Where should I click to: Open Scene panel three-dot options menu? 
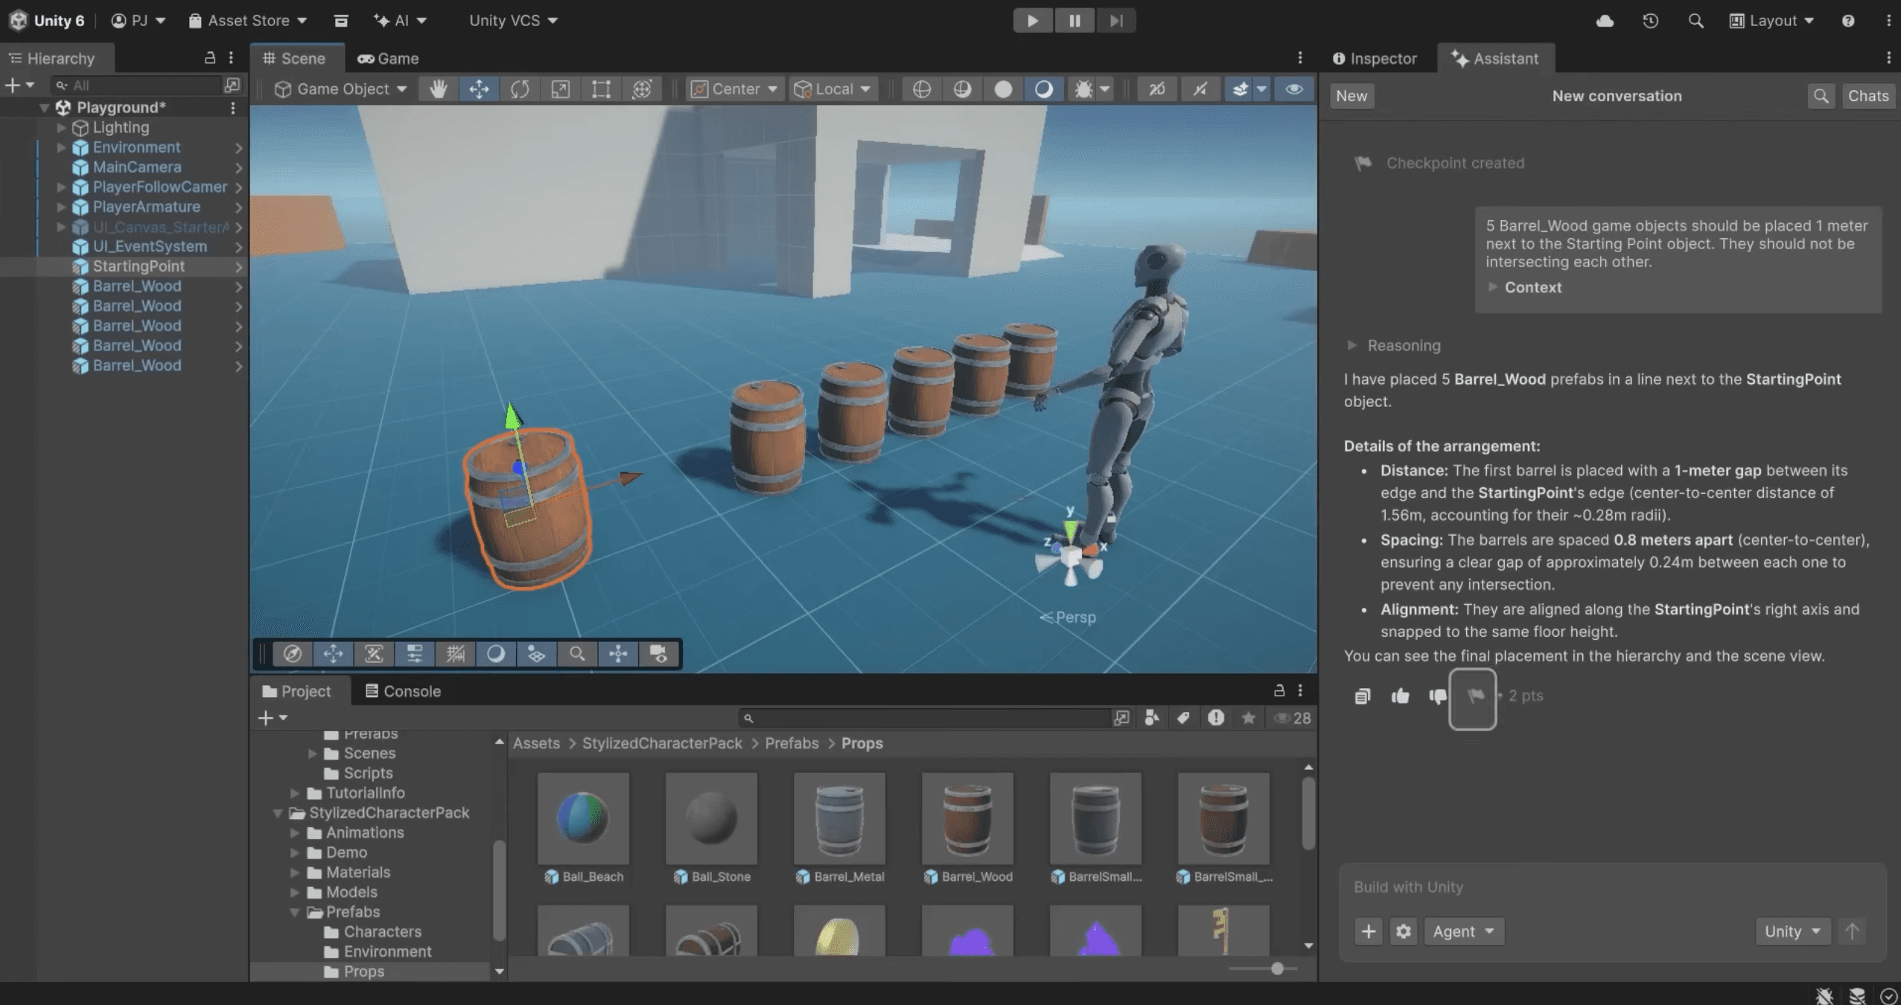click(x=1300, y=58)
